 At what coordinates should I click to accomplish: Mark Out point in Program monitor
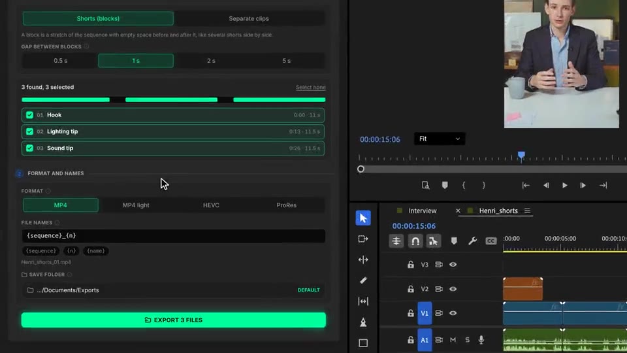(x=483, y=185)
